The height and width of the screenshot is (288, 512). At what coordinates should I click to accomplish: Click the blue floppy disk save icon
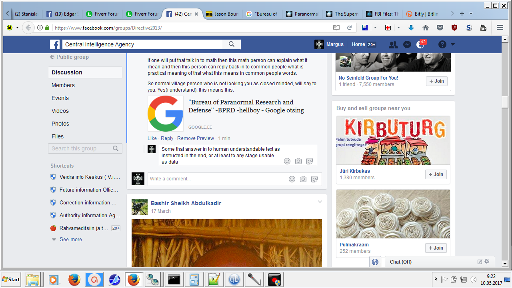[x=365, y=28]
